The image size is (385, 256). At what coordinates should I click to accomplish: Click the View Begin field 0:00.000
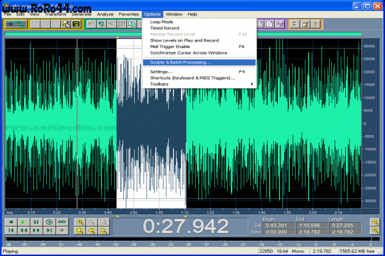(x=278, y=232)
